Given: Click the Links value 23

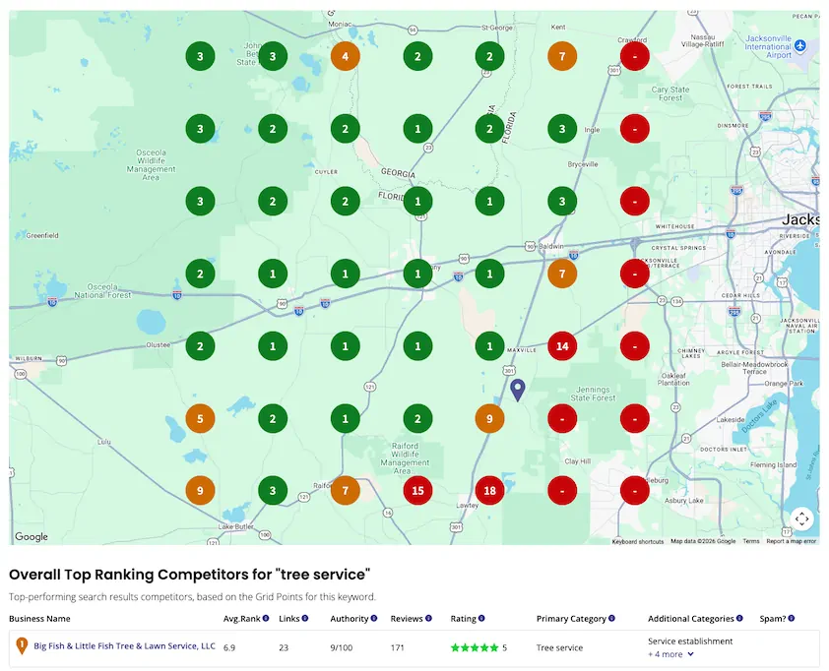Looking at the screenshot, I should click(284, 647).
